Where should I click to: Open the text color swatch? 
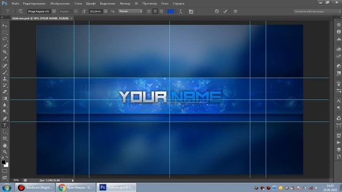pyautogui.click(x=170, y=11)
